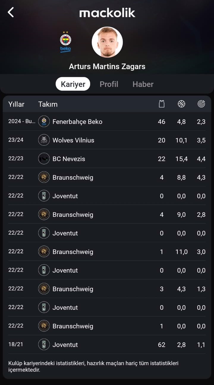Open the Fenerbahçe Beko club logo
Image resolution: width=214 pixels, height=385 pixels.
(65, 42)
